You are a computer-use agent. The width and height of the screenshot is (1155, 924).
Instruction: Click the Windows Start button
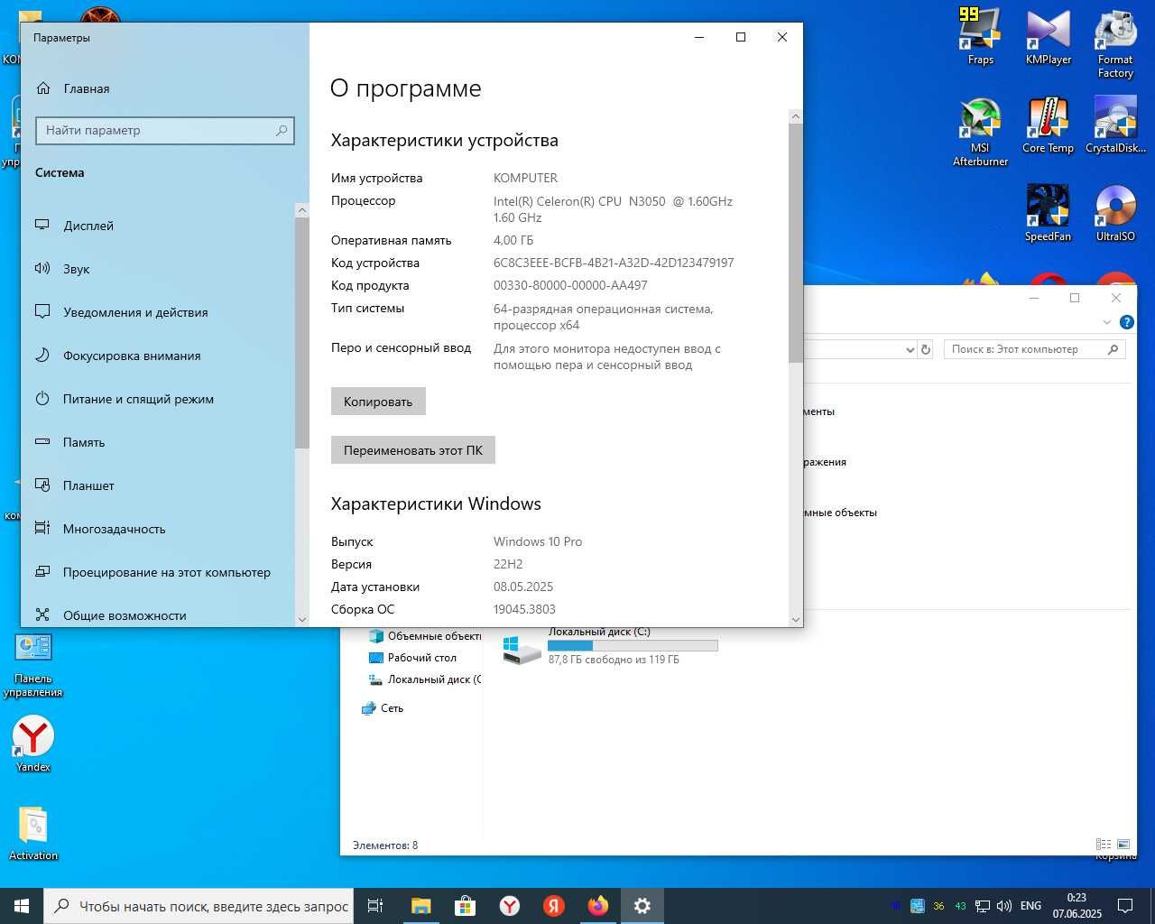[22, 906]
